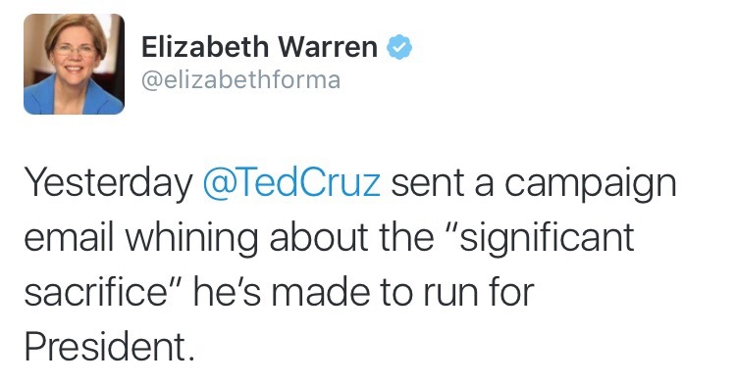The image size is (736, 384).
Task: Select the word "whining" in the tweet
Action: pos(191,238)
